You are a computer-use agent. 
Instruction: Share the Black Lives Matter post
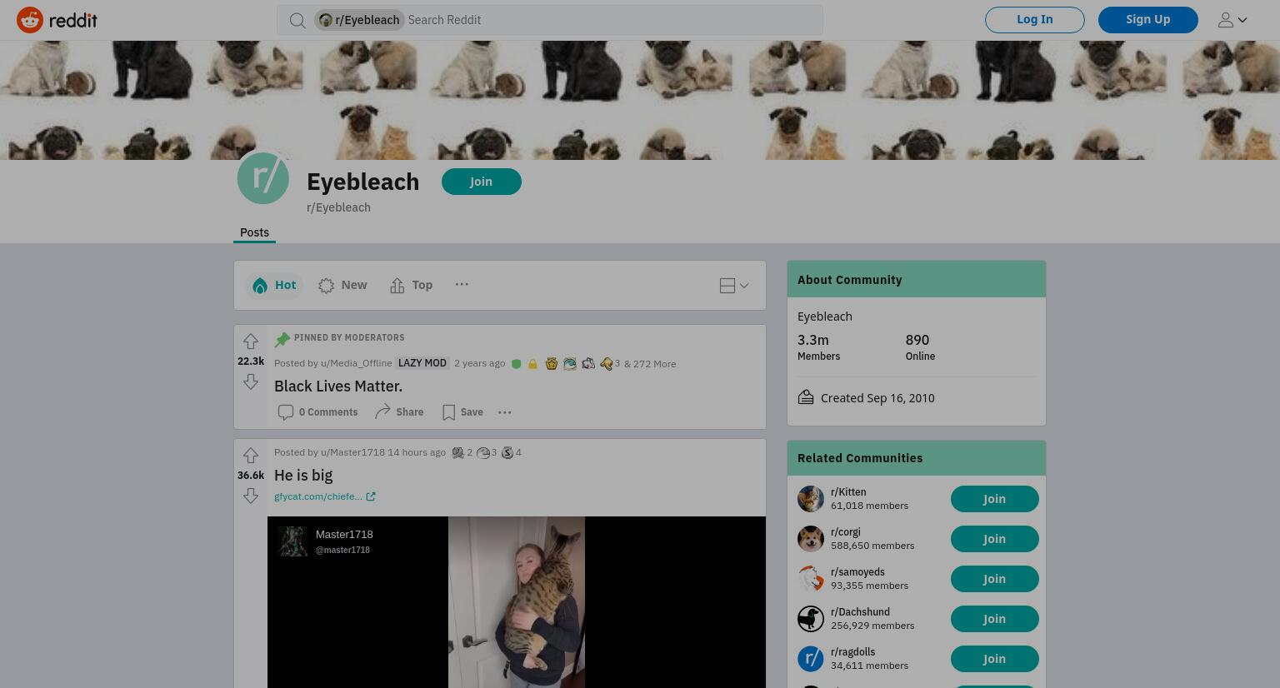pyautogui.click(x=399, y=412)
